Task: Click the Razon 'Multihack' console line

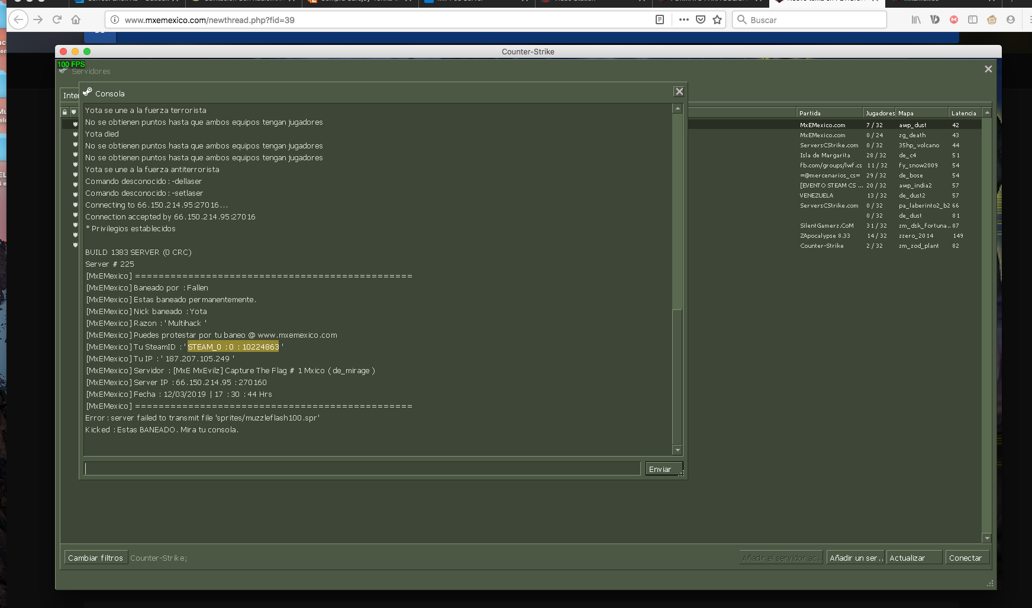Action: point(146,323)
